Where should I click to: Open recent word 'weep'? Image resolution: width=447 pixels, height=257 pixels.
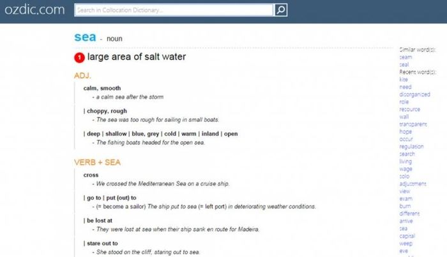click(x=405, y=244)
